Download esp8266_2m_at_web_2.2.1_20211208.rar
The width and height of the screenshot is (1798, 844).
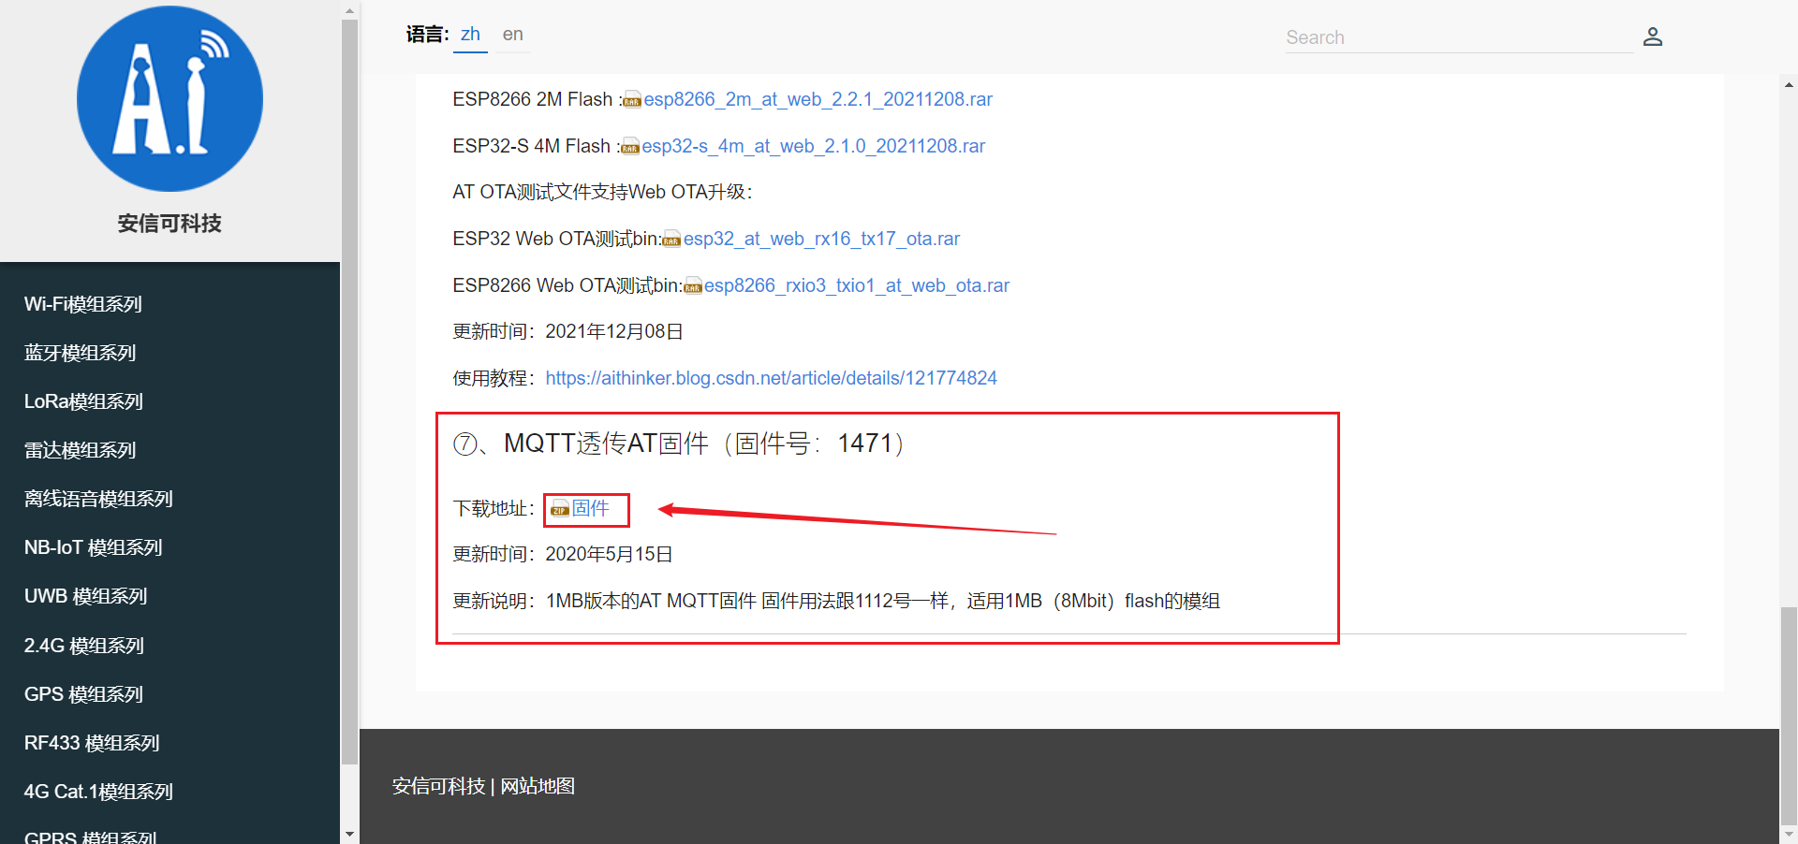coord(818,99)
